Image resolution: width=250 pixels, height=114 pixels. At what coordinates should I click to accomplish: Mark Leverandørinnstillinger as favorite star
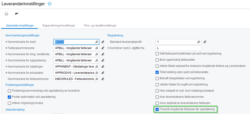pos(50,4)
